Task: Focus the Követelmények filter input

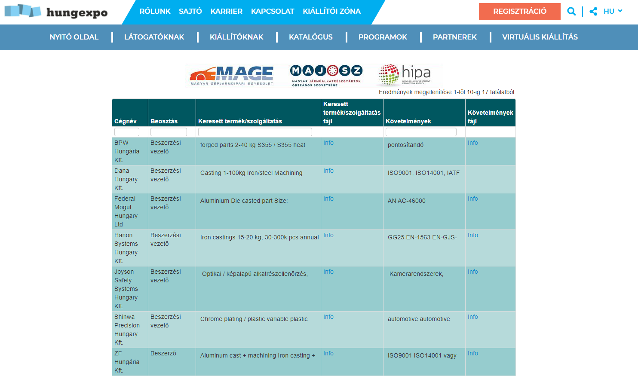Action: [x=421, y=132]
